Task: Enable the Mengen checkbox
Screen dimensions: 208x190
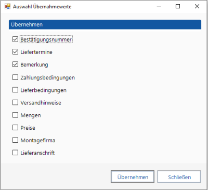Action: tap(15, 115)
